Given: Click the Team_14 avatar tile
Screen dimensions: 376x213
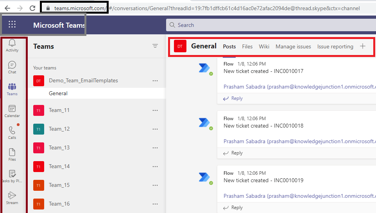Looking at the screenshot, I should 39,167.
